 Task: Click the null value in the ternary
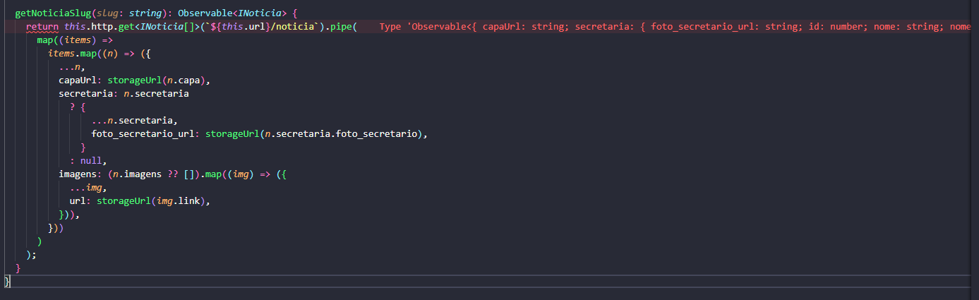click(91, 161)
